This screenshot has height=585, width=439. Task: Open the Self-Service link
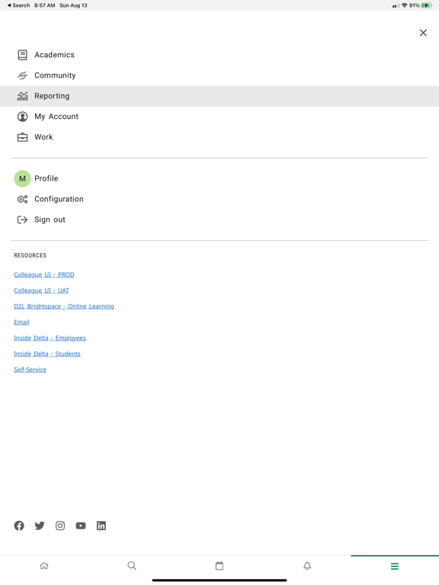30,369
